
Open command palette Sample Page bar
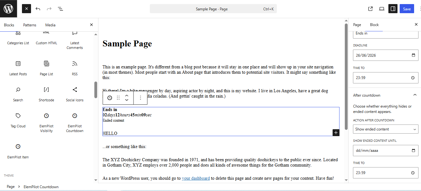tap(213, 9)
